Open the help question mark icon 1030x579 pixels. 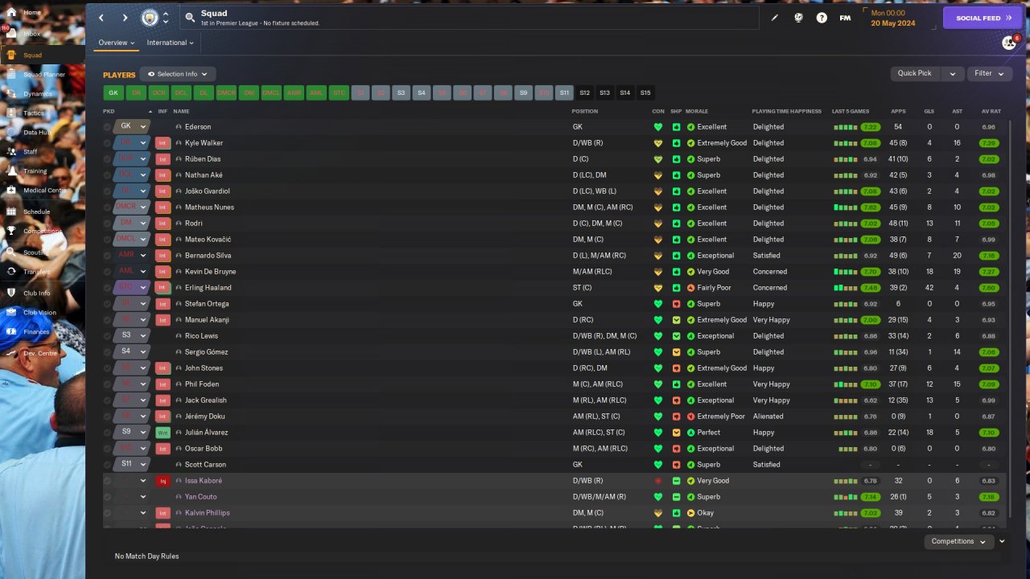click(822, 18)
